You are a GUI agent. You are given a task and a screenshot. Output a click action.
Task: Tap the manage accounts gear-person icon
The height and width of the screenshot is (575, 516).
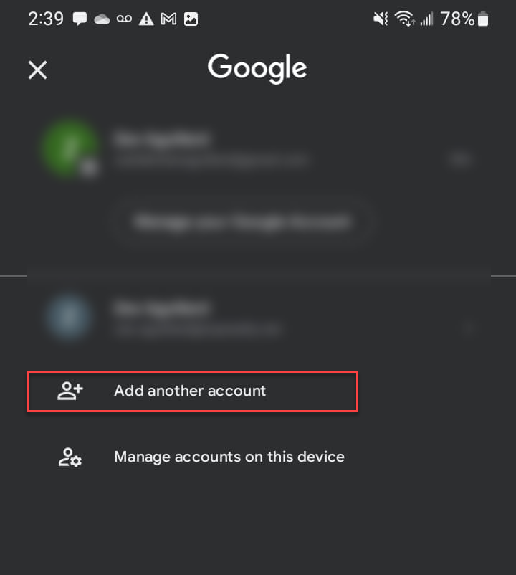click(x=70, y=457)
